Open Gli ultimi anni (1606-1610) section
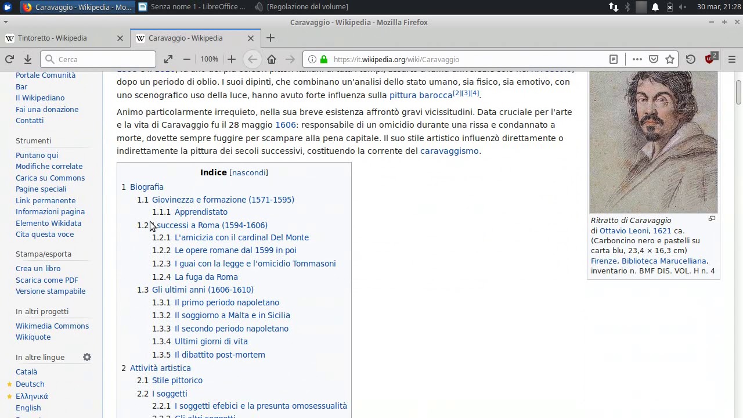Viewport: 743px width, 418px height. click(203, 290)
